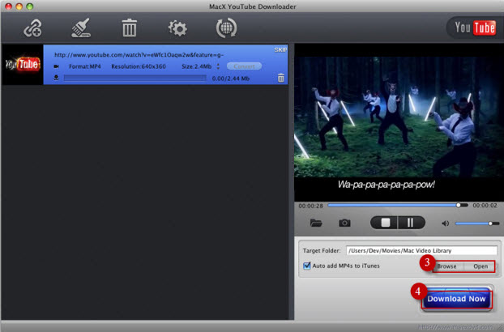Click the add link (paste URL) icon

32,28
